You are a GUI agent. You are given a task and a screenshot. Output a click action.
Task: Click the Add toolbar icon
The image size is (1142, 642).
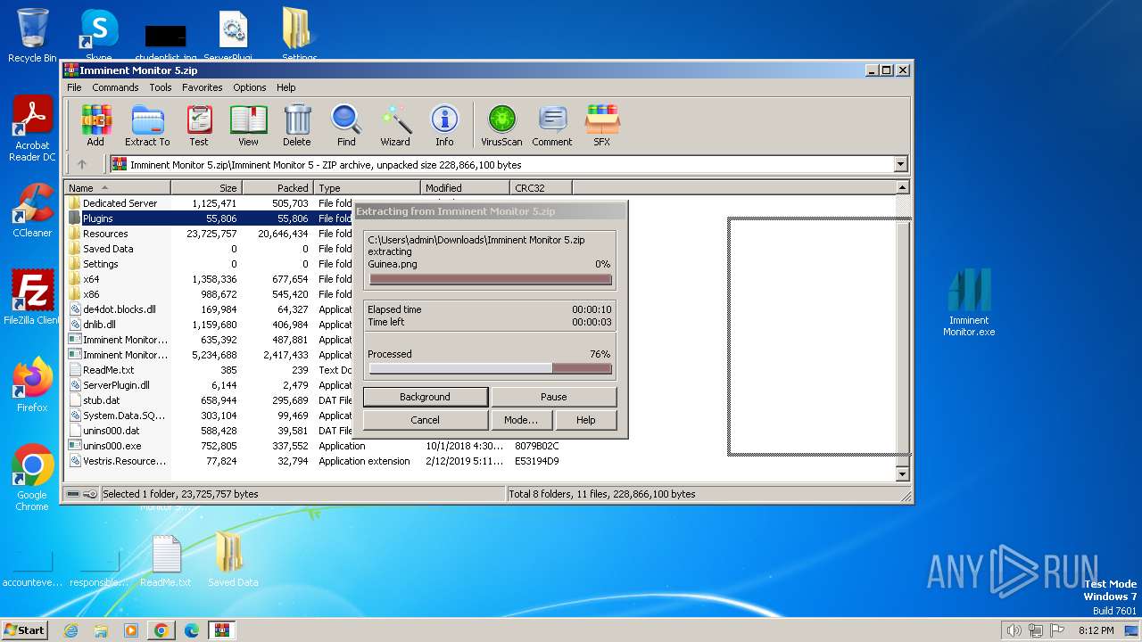pos(95,125)
